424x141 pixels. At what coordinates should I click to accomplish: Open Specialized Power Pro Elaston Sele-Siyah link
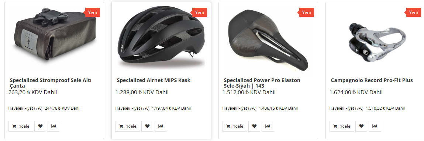click(262, 83)
